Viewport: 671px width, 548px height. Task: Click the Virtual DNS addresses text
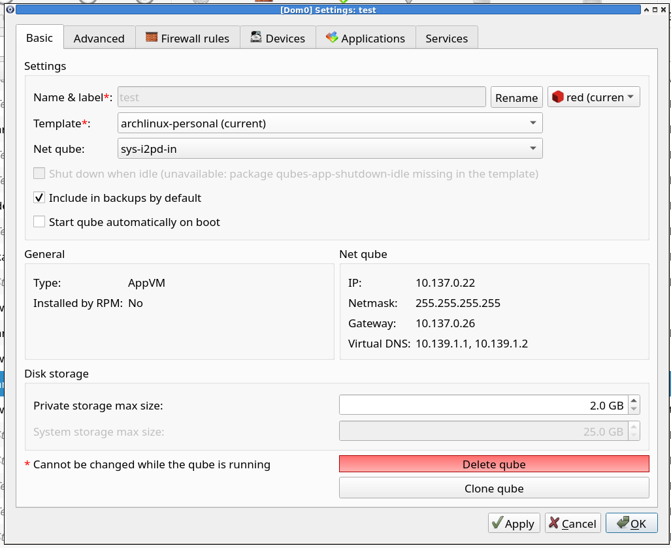pyautogui.click(x=472, y=344)
